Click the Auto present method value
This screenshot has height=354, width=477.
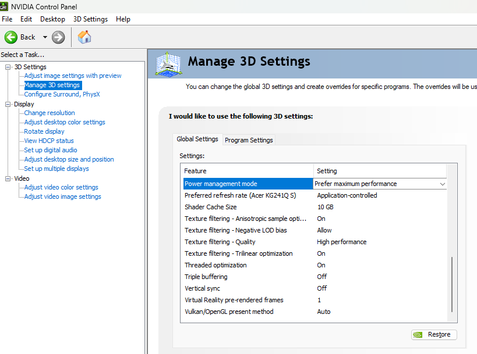[324, 312]
